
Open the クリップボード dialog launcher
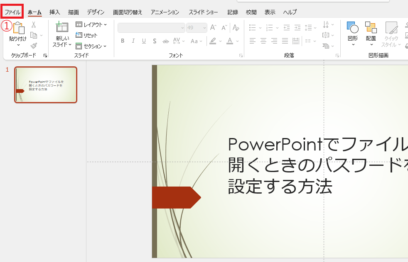tap(45, 56)
